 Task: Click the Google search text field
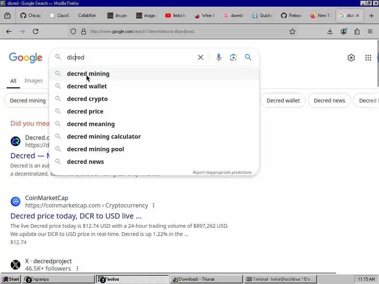pyautogui.click(x=131, y=57)
